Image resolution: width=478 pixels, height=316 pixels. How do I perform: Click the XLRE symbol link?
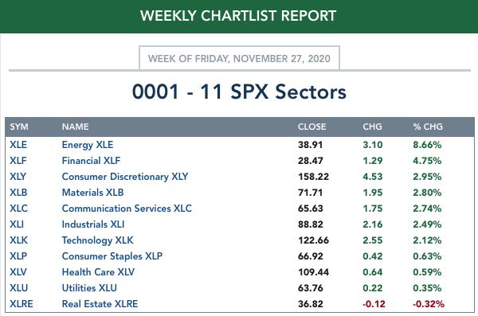click(22, 304)
